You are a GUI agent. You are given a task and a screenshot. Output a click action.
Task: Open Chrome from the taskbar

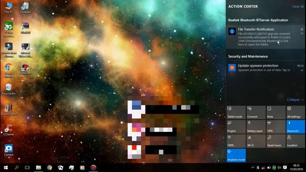point(49,168)
